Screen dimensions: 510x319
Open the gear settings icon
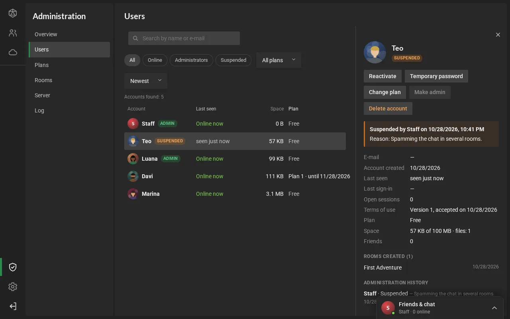(x=13, y=287)
